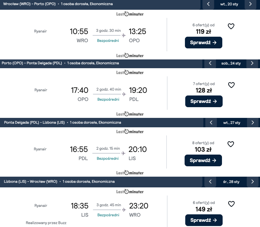Select the 16:55 PDL to LIS flight row
This screenshot has height=227, width=260.
(108, 153)
